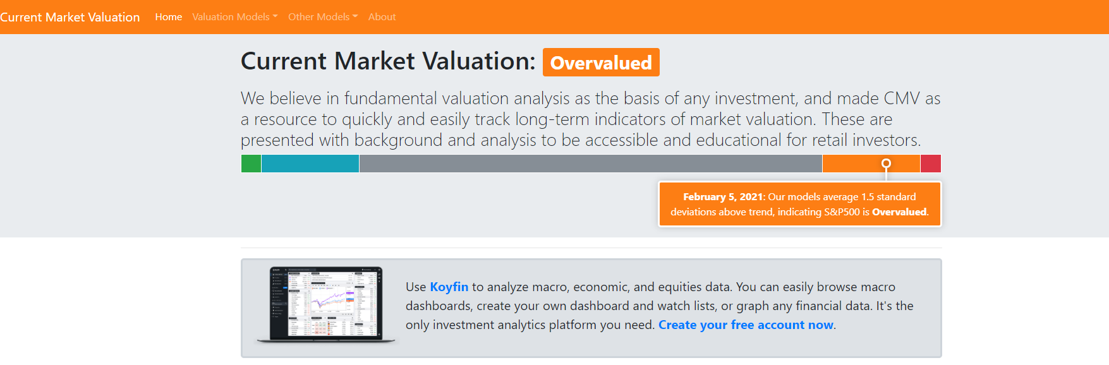Expand the Valuation Models dropdown
1109x365 pixels.
click(235, 17)
